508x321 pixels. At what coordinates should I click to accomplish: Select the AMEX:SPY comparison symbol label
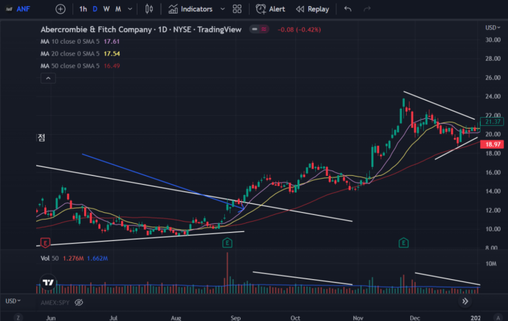tap(55, 303)
